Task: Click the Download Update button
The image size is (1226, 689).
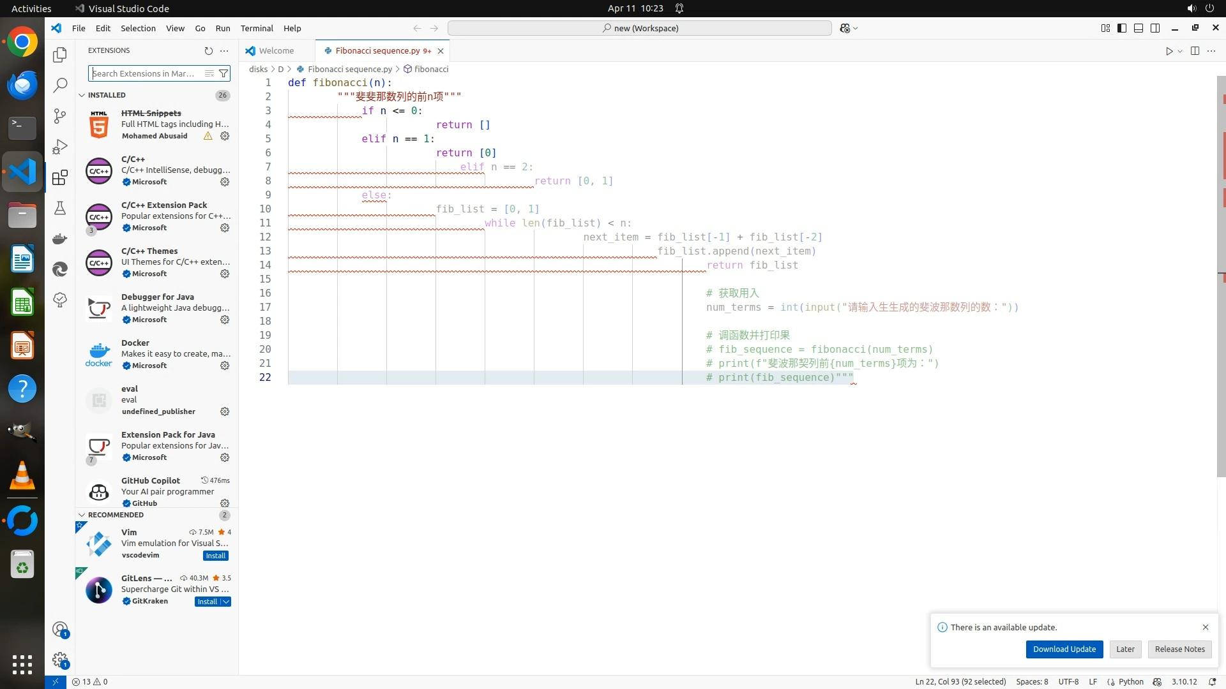Action: (x=1064, y=649)
